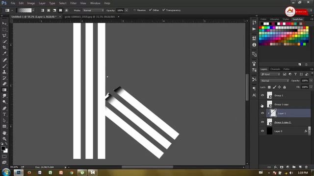
Task: Choose the Angle Gradient style icon
Action: pyautogui.click(x=54, y=10)
